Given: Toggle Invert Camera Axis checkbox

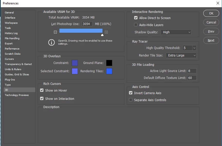Looking at the screenshot, I should click(x=131, y=93).
